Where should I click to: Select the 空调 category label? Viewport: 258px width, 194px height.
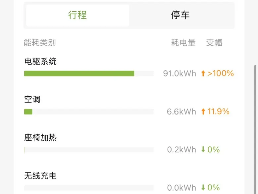pos(32,99)
